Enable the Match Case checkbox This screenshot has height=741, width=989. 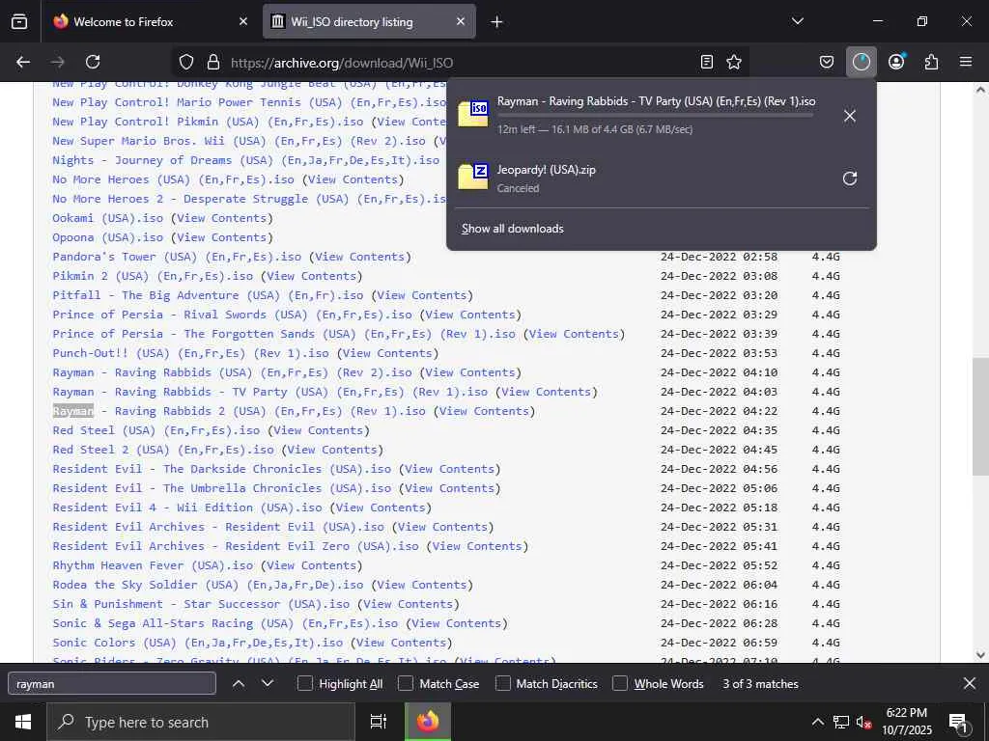pyautogui.click(x=406, y=684)
